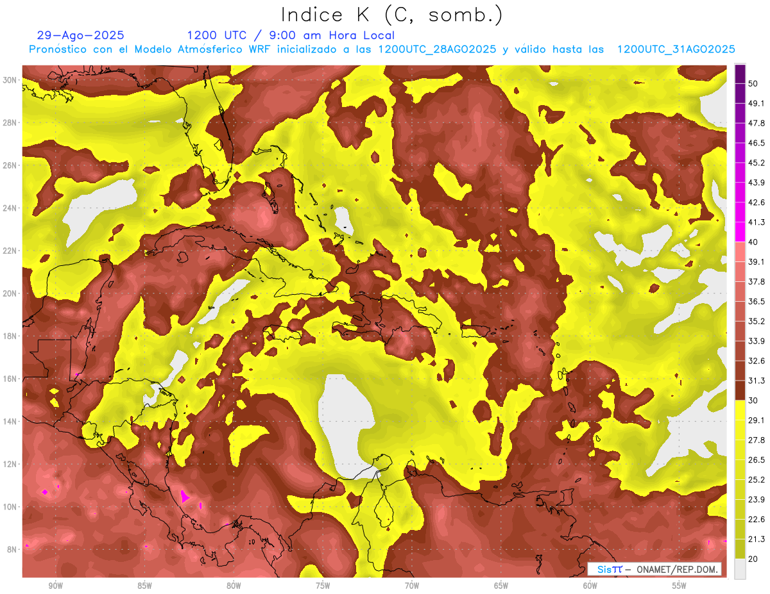Click the "60W" longitude axis label

pos(590,586)
